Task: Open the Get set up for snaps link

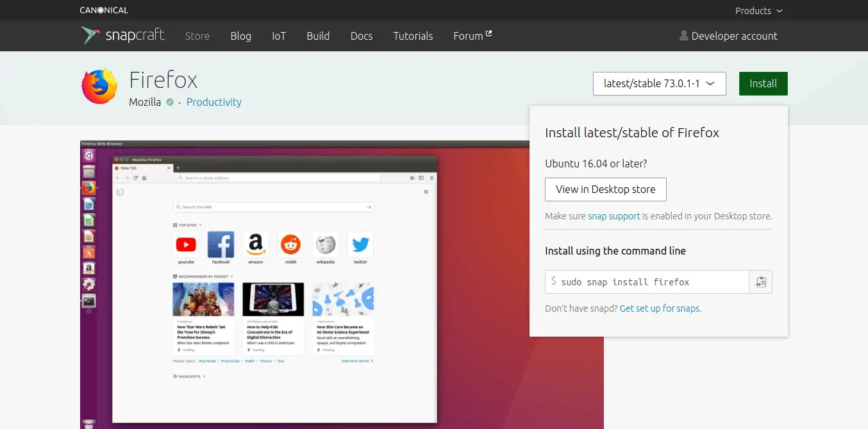Action: point(660,308)
